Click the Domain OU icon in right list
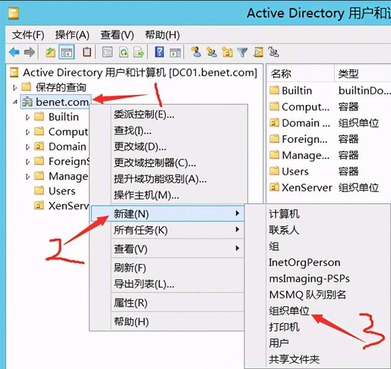The height and width of the screenshot is (369, 391). 274,122
